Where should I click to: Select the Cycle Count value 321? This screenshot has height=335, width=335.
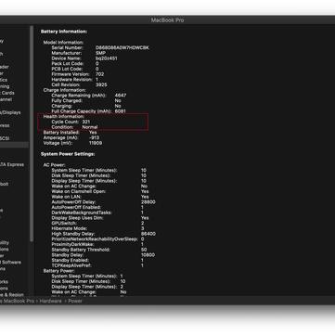(x=86, y=122)
